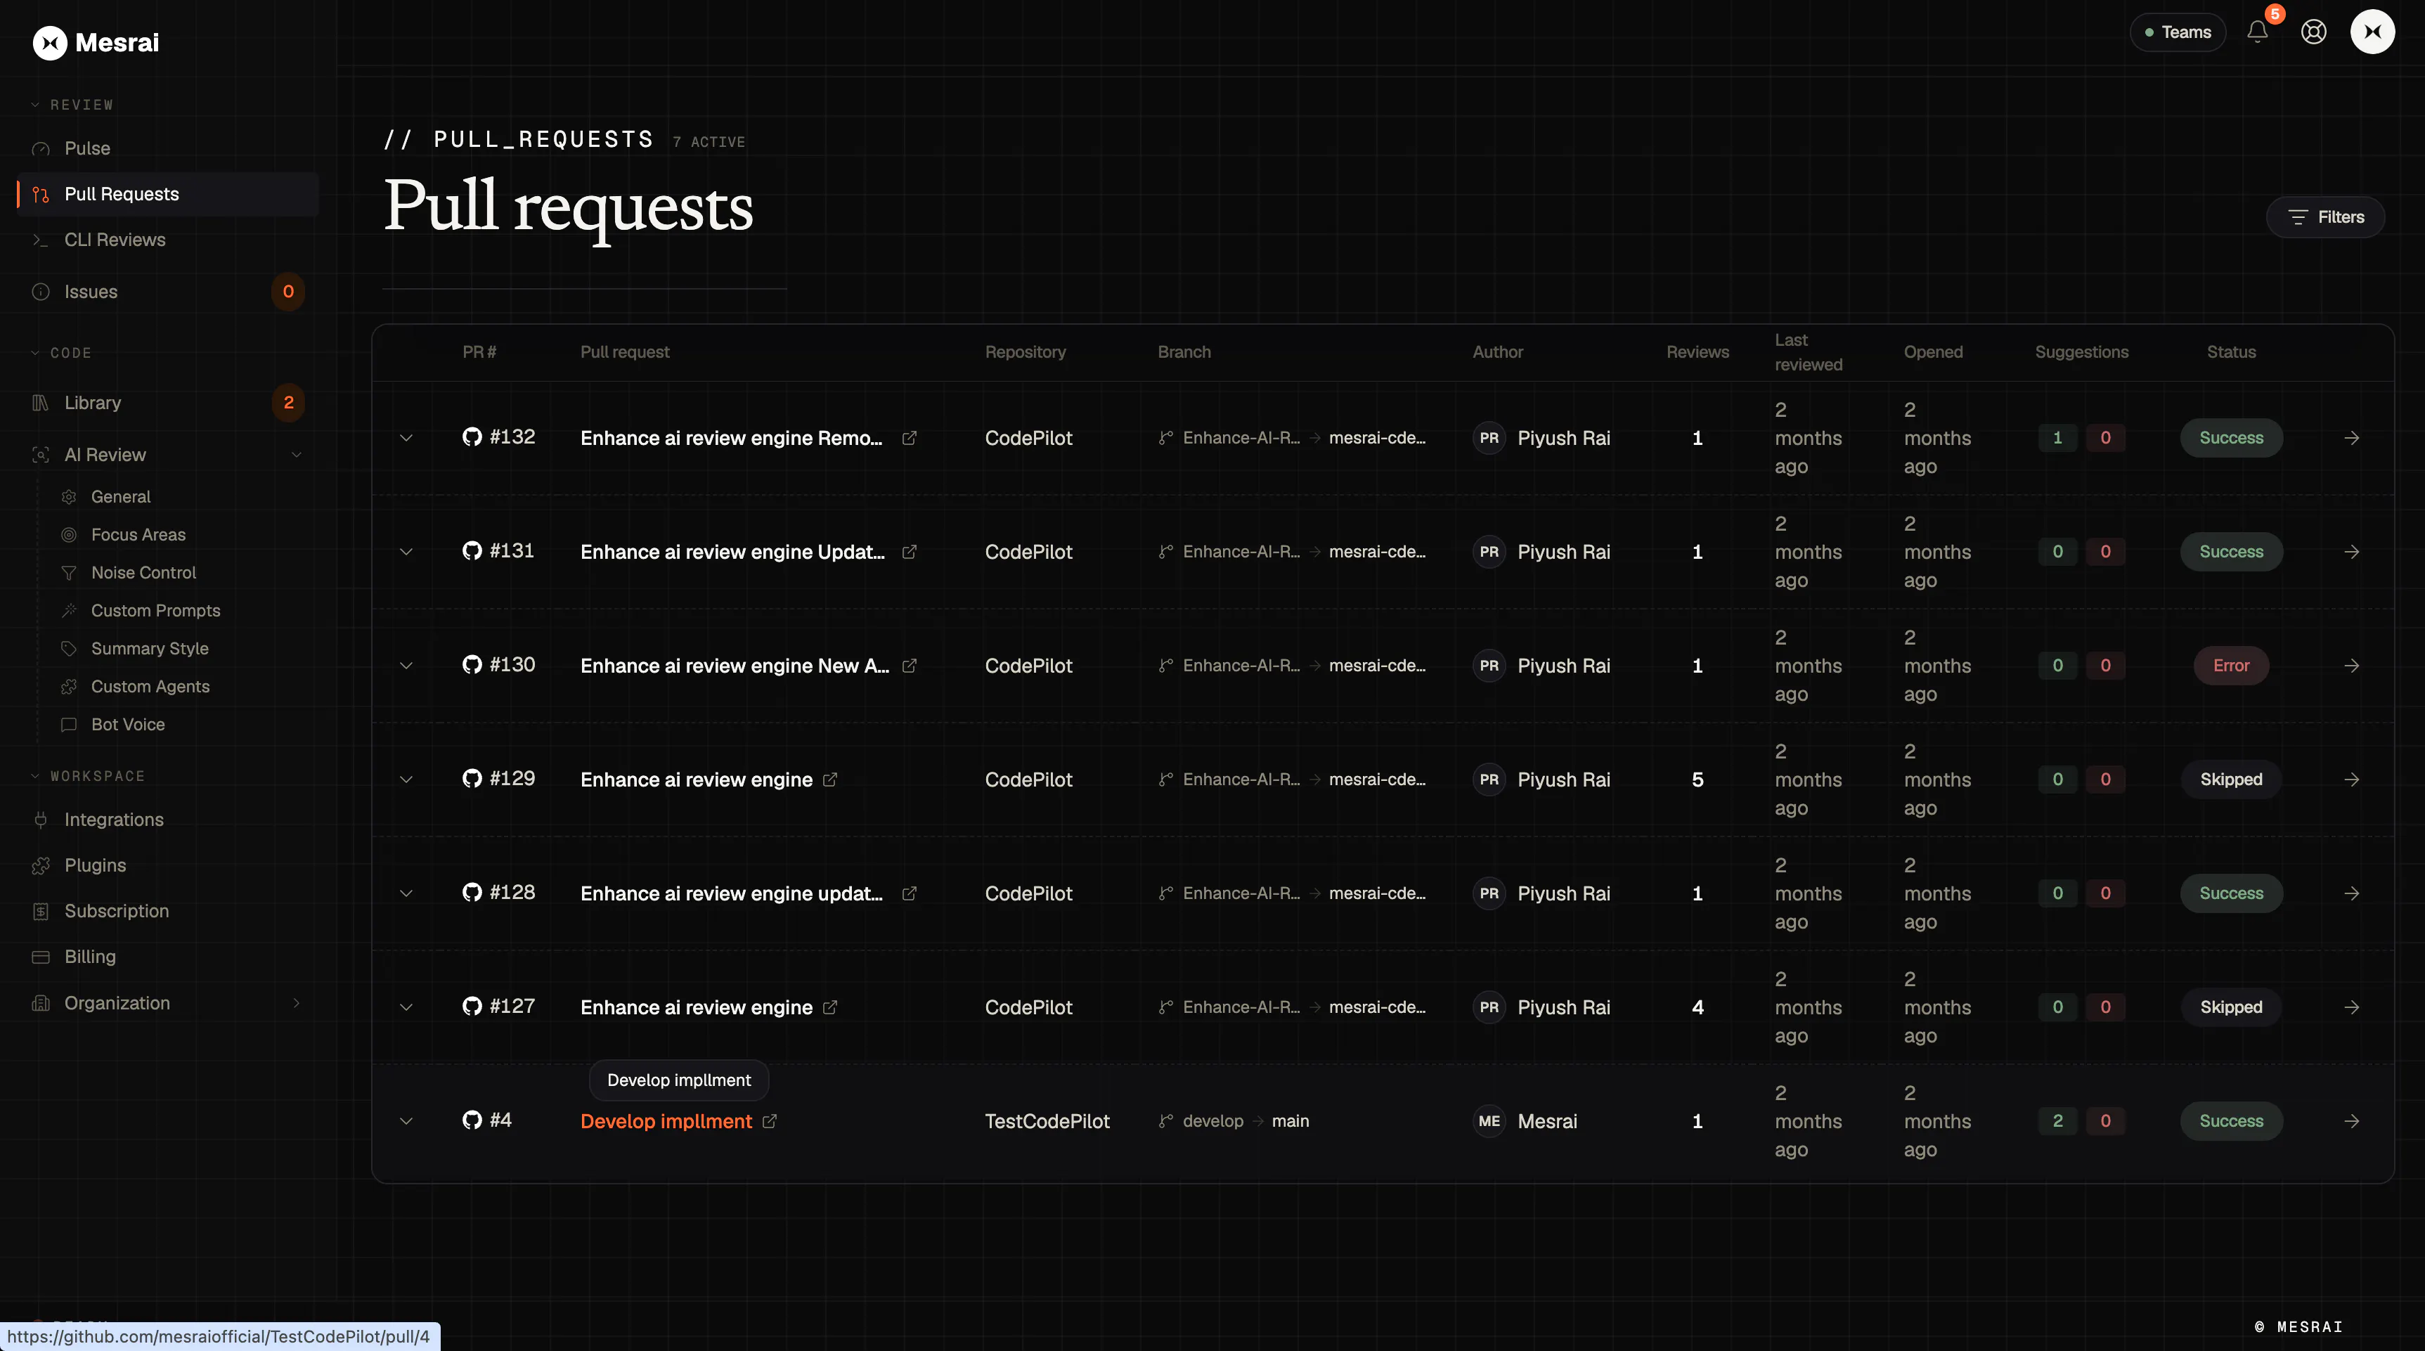
Task: Open the Pull Requests sidebar item
Action: pyautogui.click(x=167, y=194)
